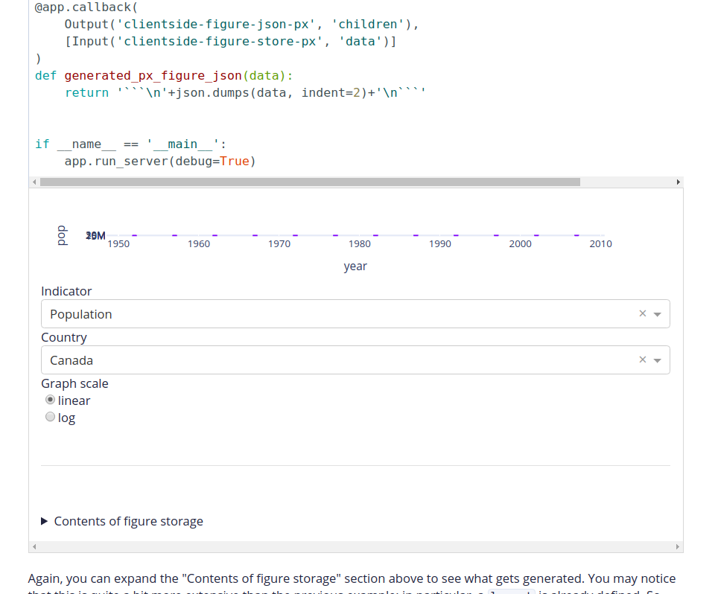
Task: Open the Country dropdown showing Canada
Action: (298, 360)
